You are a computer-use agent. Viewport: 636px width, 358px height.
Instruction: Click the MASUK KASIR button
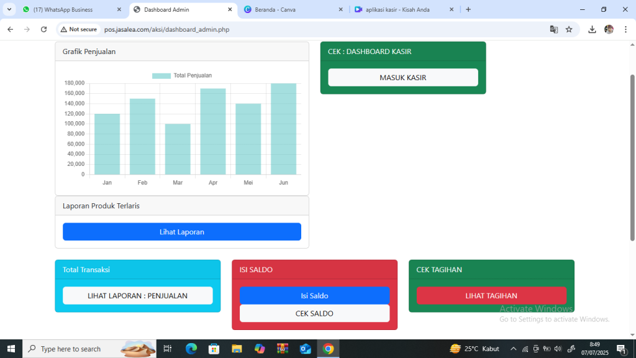point(402,77)
